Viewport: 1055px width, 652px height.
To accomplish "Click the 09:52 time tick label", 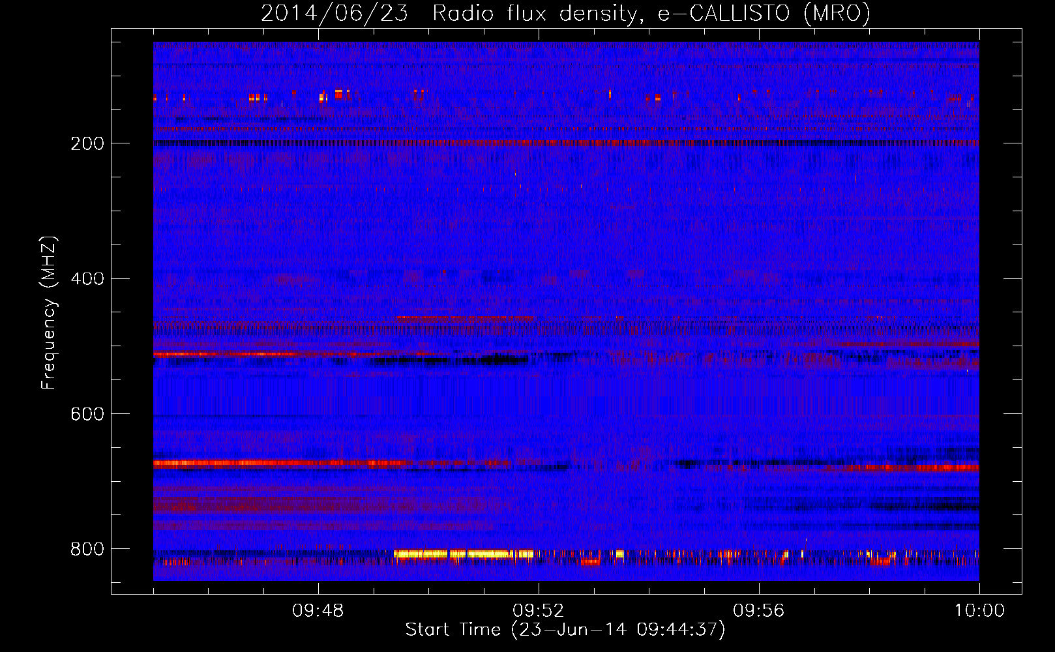I will (539, 611).
